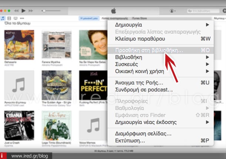Skip ahead with the fast-forward button
This screenshot has height=159, width=226.
click(x=30, y=11)
